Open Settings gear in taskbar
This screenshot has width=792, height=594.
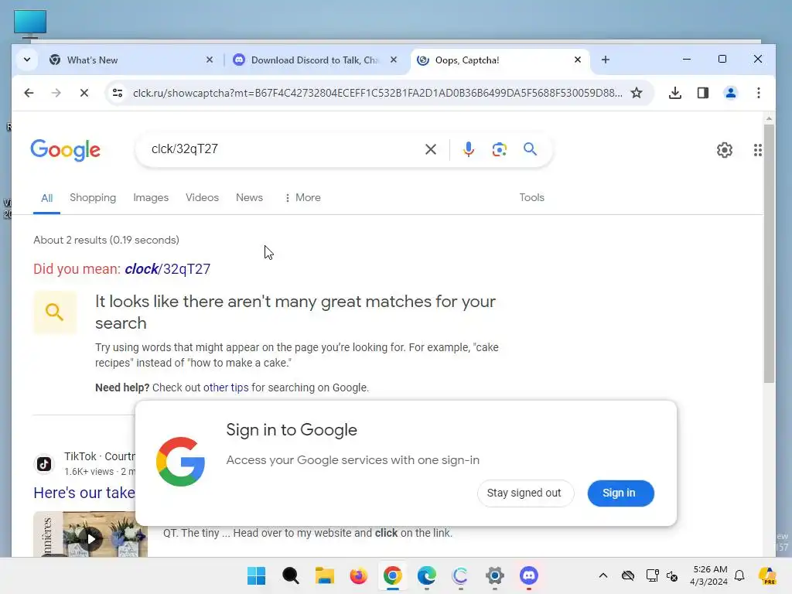click(495, 575)
